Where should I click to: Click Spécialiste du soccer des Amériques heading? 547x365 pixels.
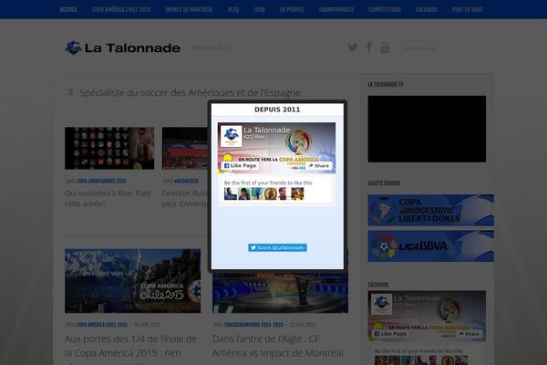(191, 93)
